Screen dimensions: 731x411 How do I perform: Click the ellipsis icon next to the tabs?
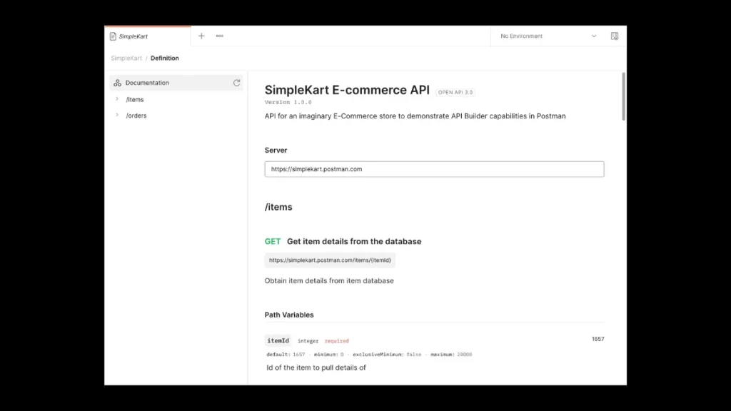click(219, 36)
